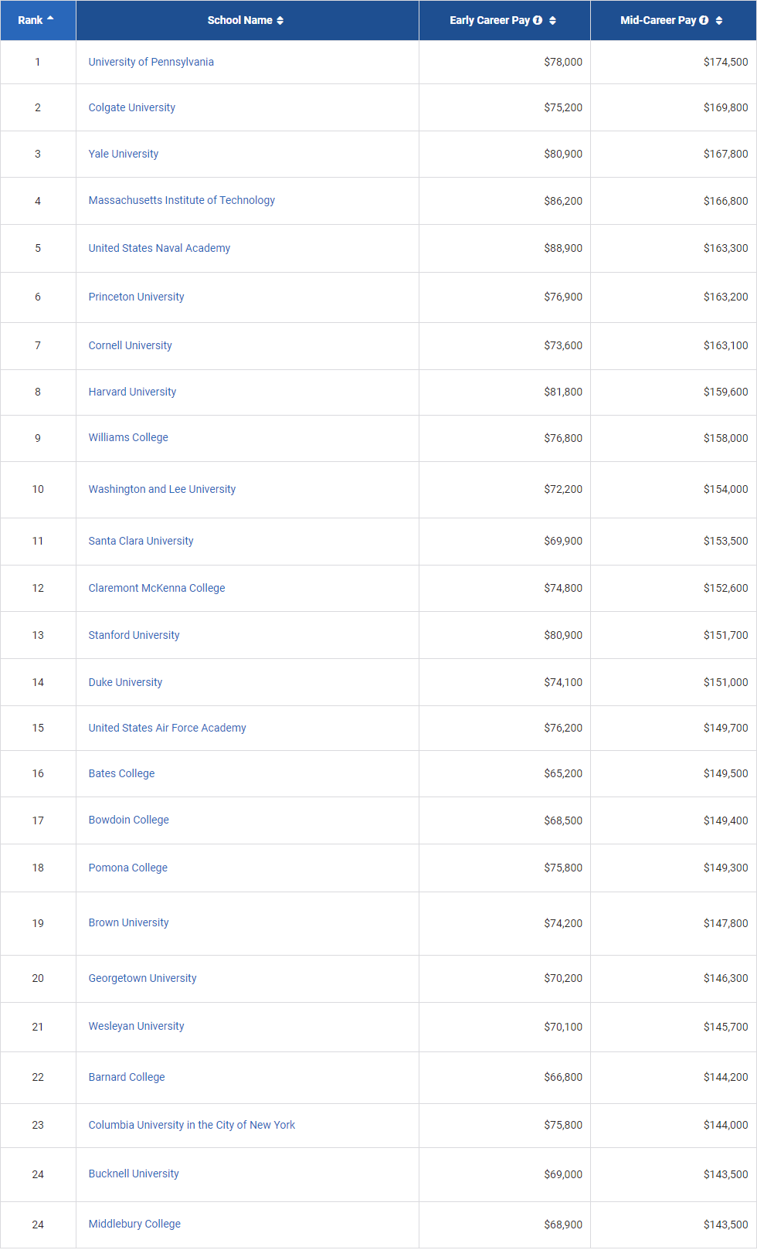Open University of Pennsylvania link
The image size is (757, 1250).
click(x=151, y=62)
